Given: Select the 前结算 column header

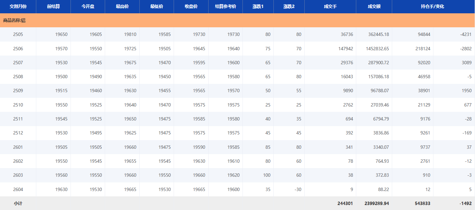Looking at the screenshot, I should 53,7.
